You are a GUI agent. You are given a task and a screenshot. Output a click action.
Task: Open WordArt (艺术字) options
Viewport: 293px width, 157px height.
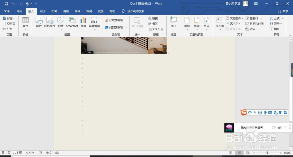(233, 24)
